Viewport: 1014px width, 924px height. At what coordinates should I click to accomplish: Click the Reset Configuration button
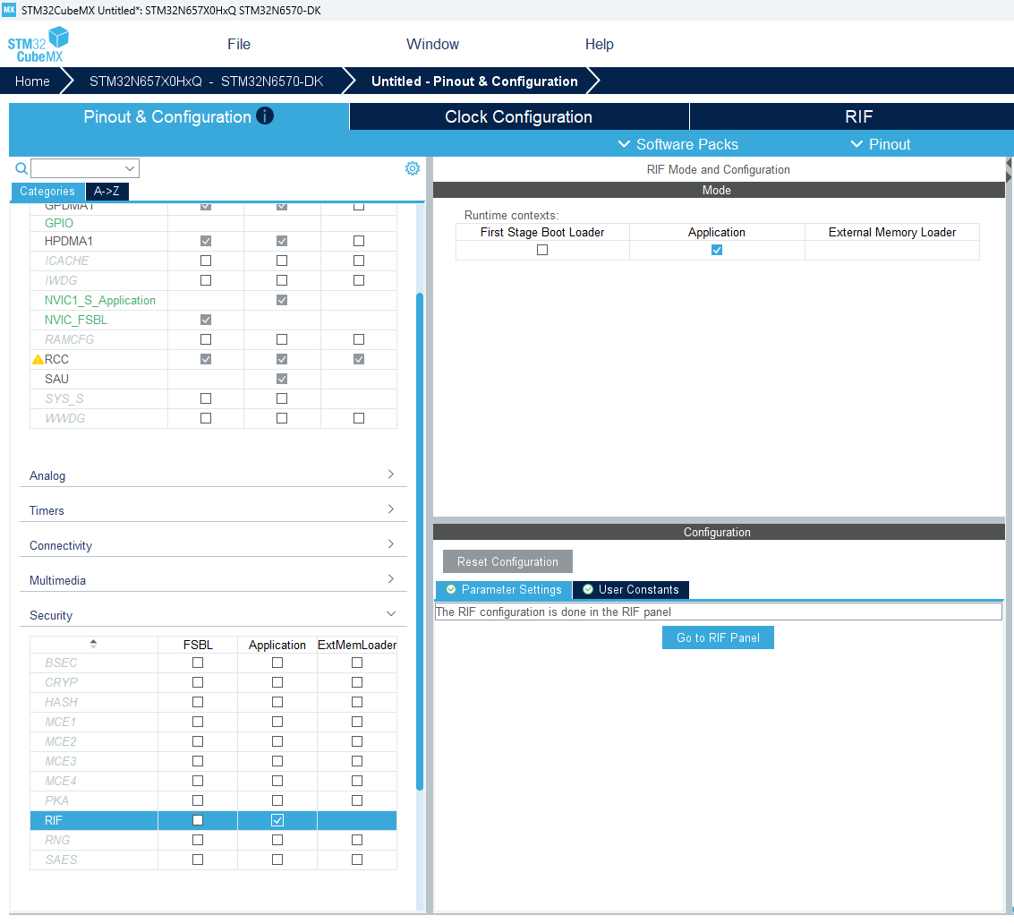(x=507, y=561)
